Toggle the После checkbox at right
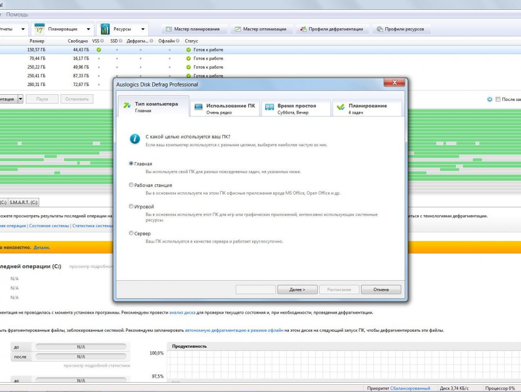 498,99
